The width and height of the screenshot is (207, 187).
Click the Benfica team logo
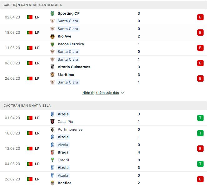(52, 183)
